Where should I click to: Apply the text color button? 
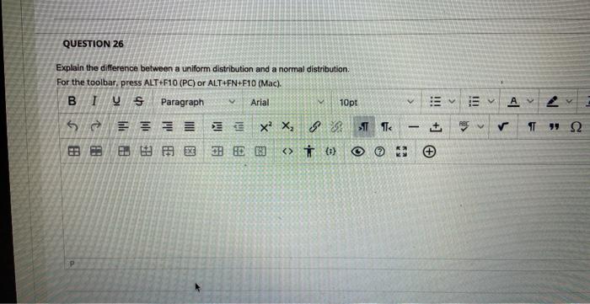[513, 101]
